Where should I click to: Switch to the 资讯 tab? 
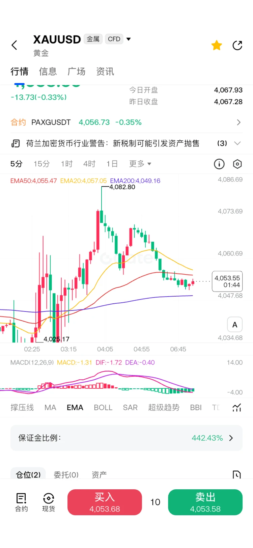point(105,72)
